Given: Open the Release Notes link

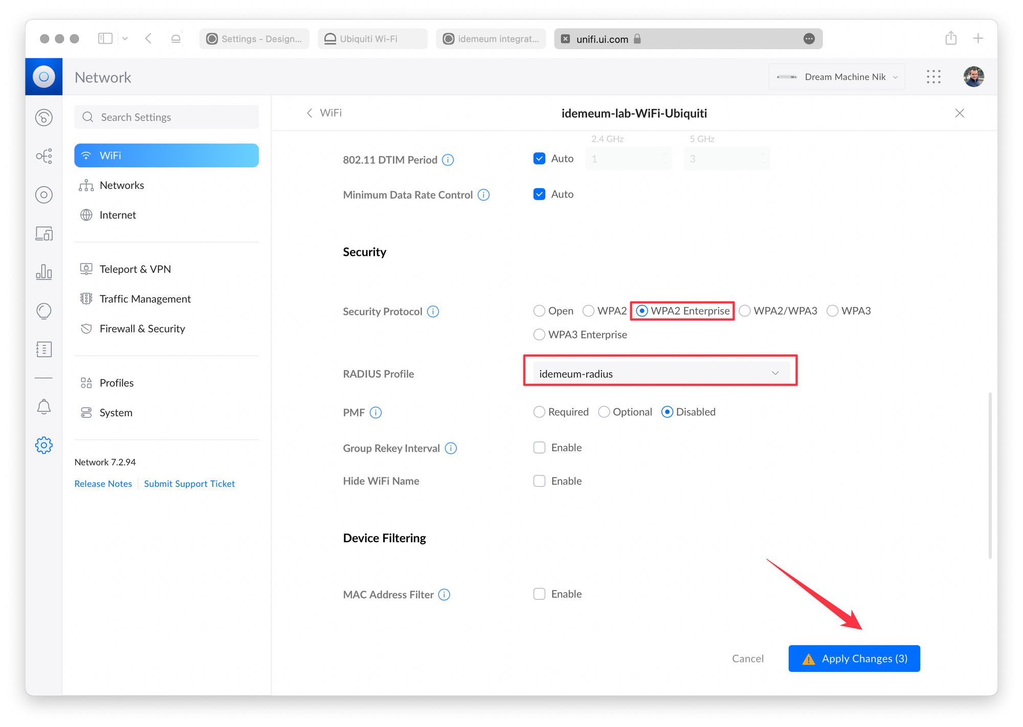Looking at the screenshot, I should 103,483.
